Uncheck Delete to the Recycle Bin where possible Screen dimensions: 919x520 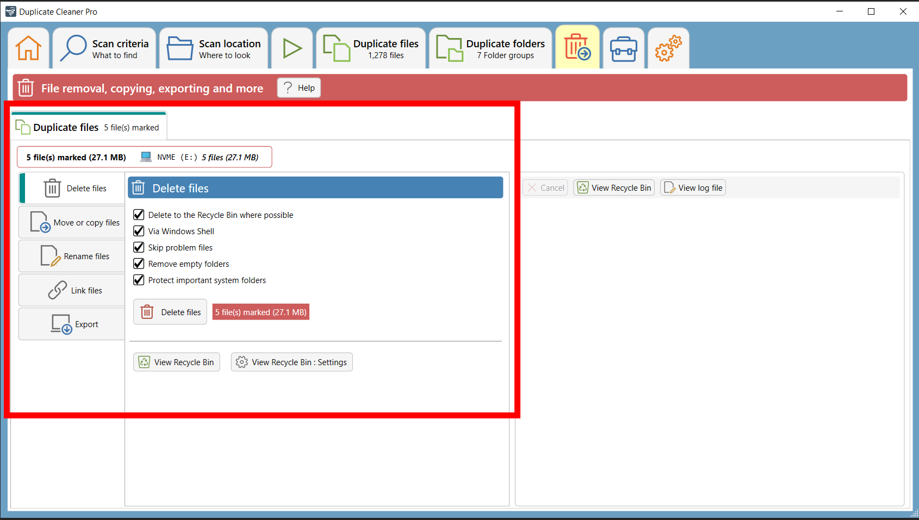(139, 215)
